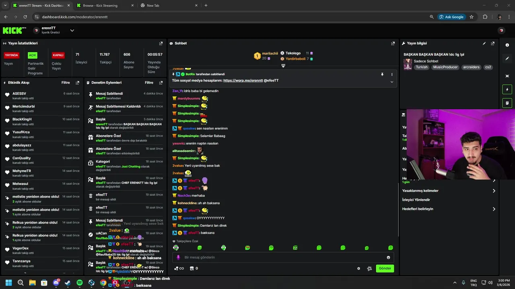Go back in browser history
The width and height of the screenshot is (515, 289).
(x=6, y=17)
